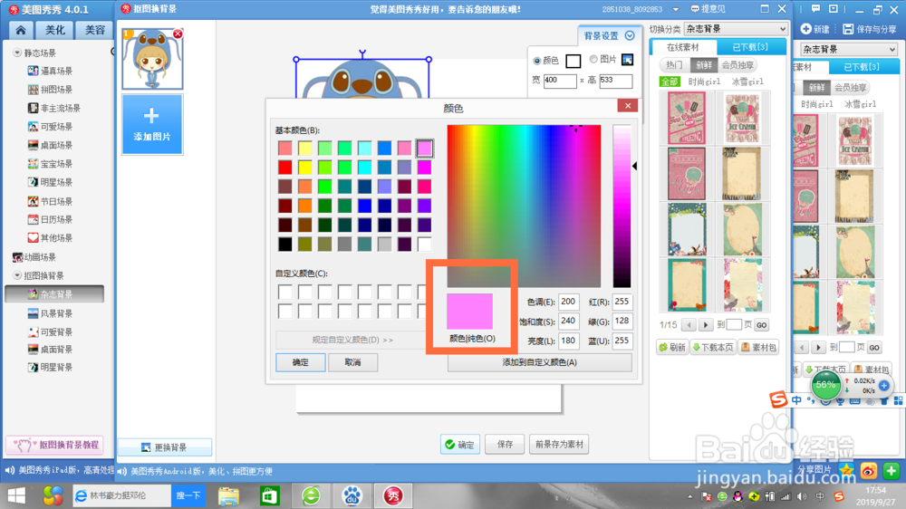
Task: Switch to the 美容 tab
Action: coord(94,30)
